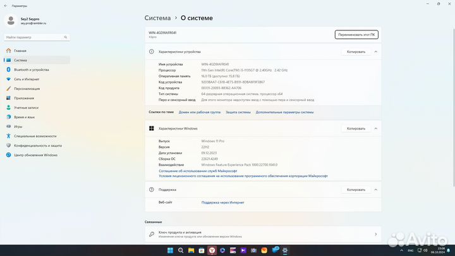Select the 22H2 version value

pyautogui.click(x=205, y=147)
